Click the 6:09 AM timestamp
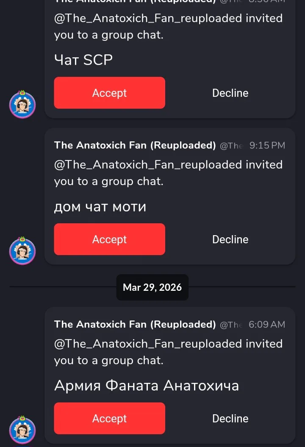This screenshot has width=305, height=447. (x=267, y=324)
